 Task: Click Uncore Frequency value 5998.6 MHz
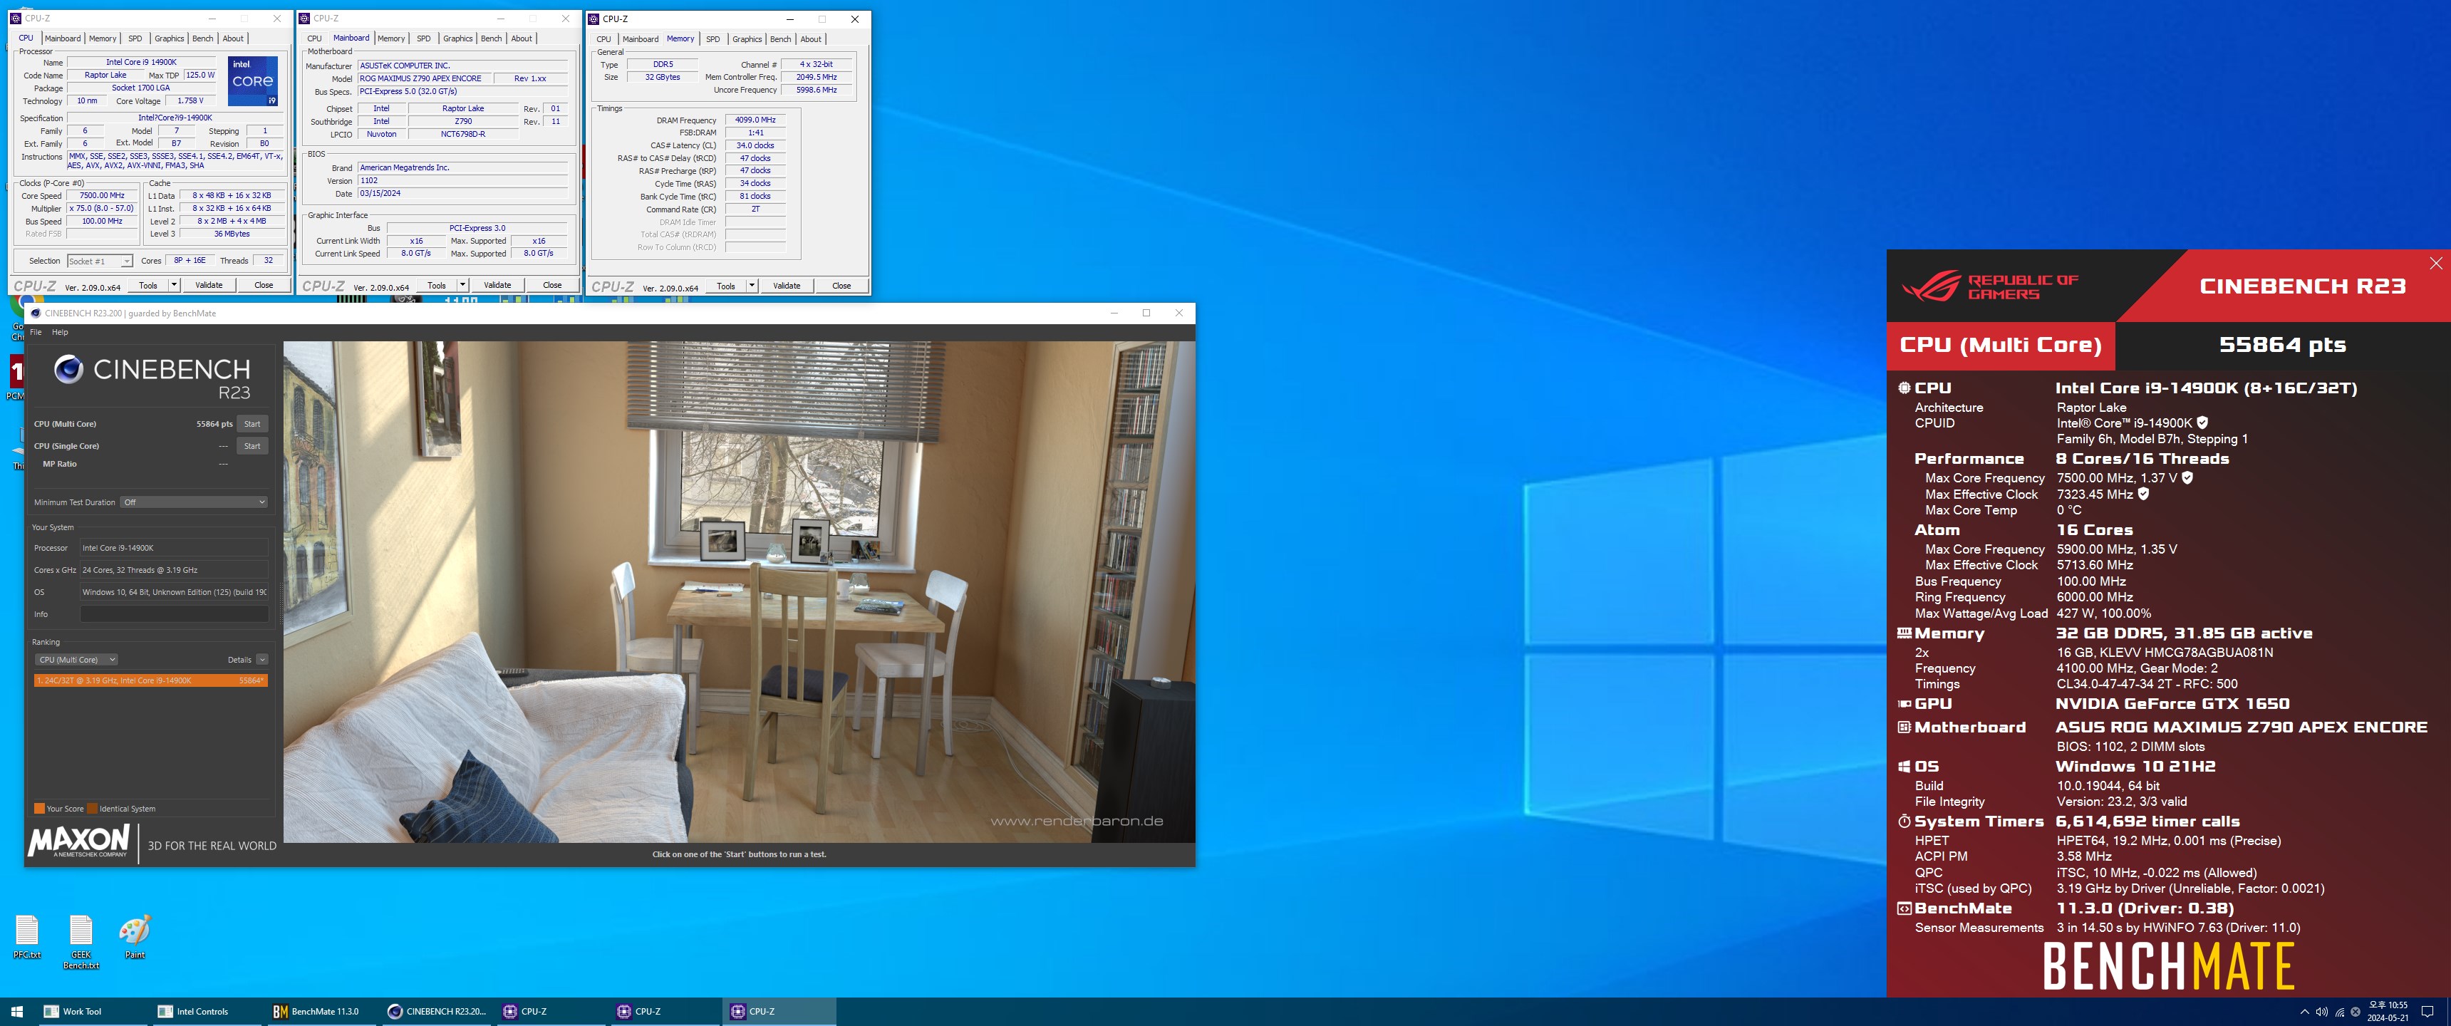(817, 90)
